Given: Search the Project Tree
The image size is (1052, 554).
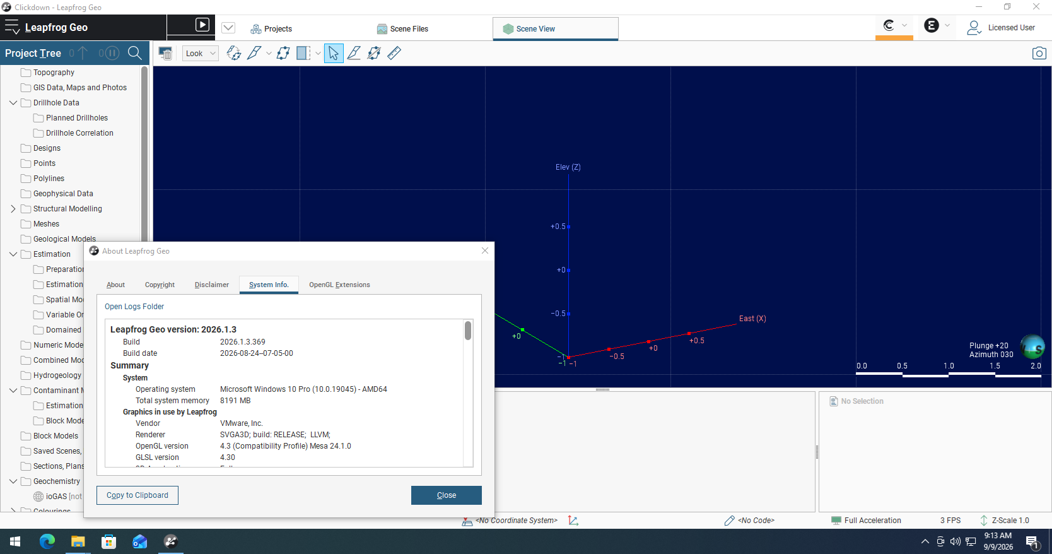Looking at the screenshot, I should tap(135, 53).
